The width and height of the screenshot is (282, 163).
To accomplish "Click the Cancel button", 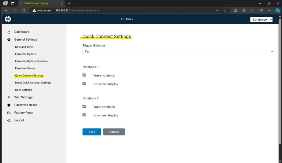I will pyautogui.click(x=114, y=132).
